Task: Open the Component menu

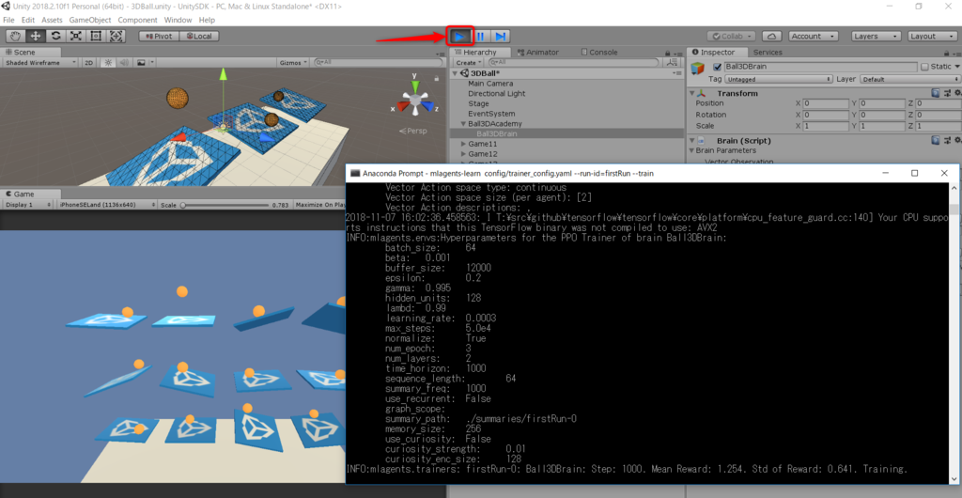Action: (x=137, y=21)
